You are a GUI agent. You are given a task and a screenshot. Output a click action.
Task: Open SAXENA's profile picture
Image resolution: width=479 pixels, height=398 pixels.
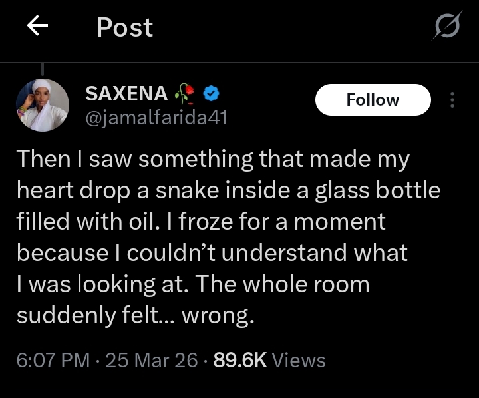42,104
